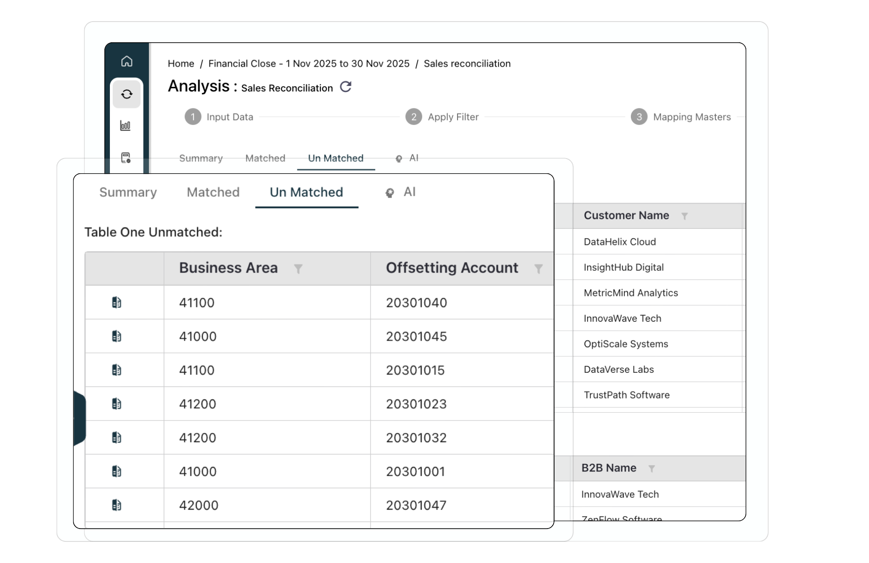869x563 pixels.
Task: Select step 2 Apply Filter
Action: 442,117
